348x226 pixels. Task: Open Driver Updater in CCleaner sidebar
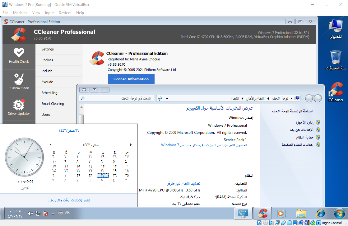point(19,108)
